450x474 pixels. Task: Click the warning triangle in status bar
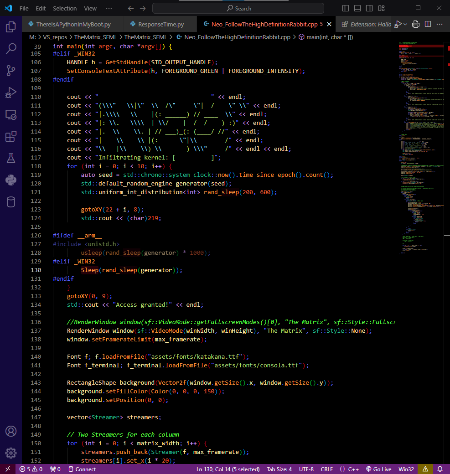(425, 469)
